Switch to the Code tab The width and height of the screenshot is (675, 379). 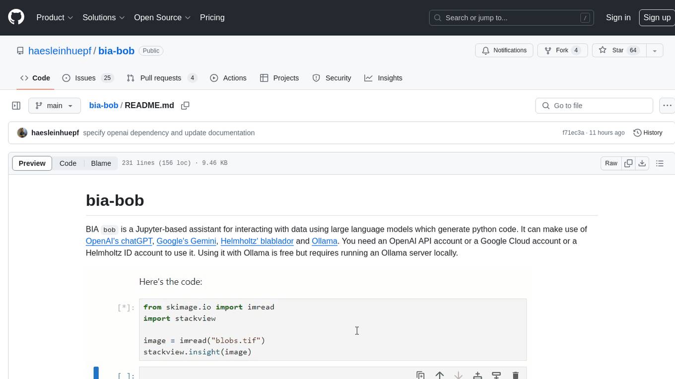(x=35, y=78)
